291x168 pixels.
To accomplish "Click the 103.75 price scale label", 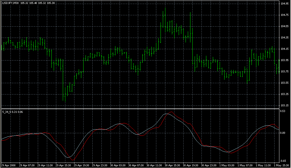I will point(285,72).
